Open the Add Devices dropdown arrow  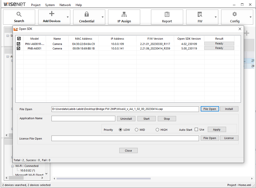coord(68,17)
